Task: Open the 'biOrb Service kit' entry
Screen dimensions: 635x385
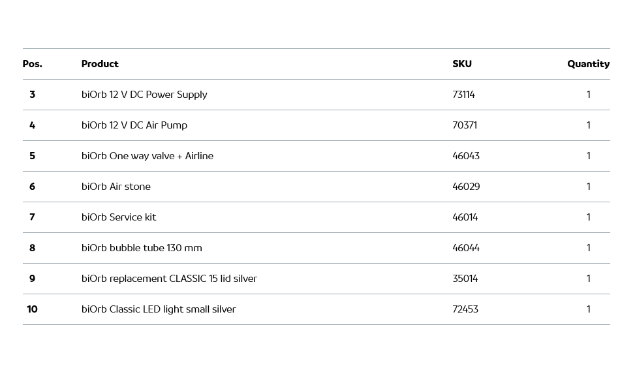Action: 119,217
